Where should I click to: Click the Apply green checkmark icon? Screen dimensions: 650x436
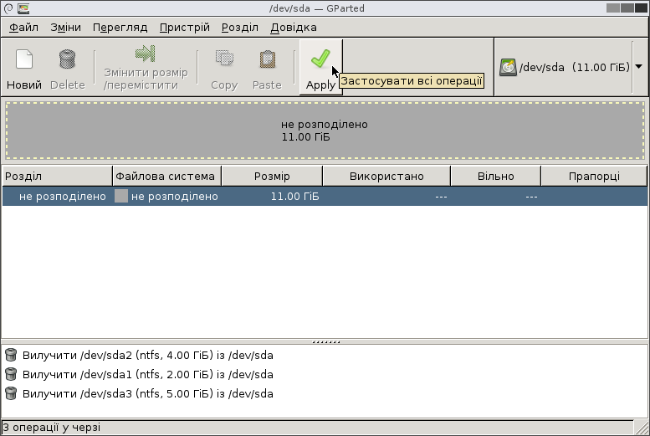click(320, 59)
